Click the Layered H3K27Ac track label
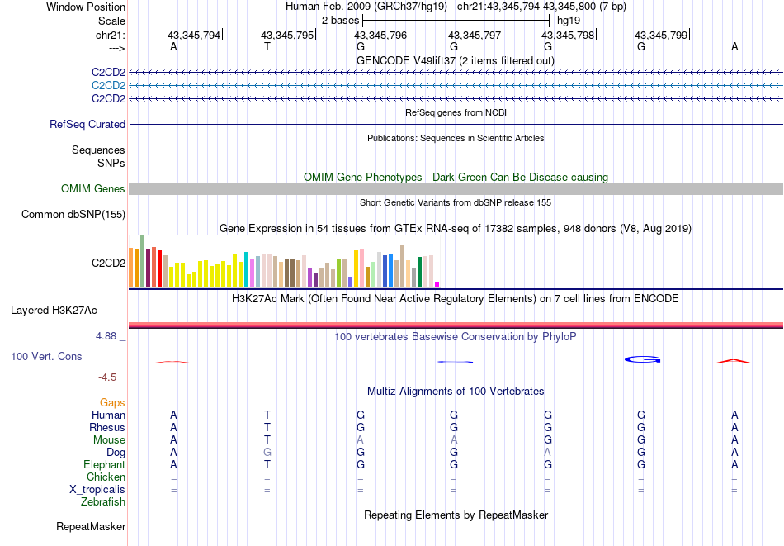Screen dimensions: 784x546 54,311
